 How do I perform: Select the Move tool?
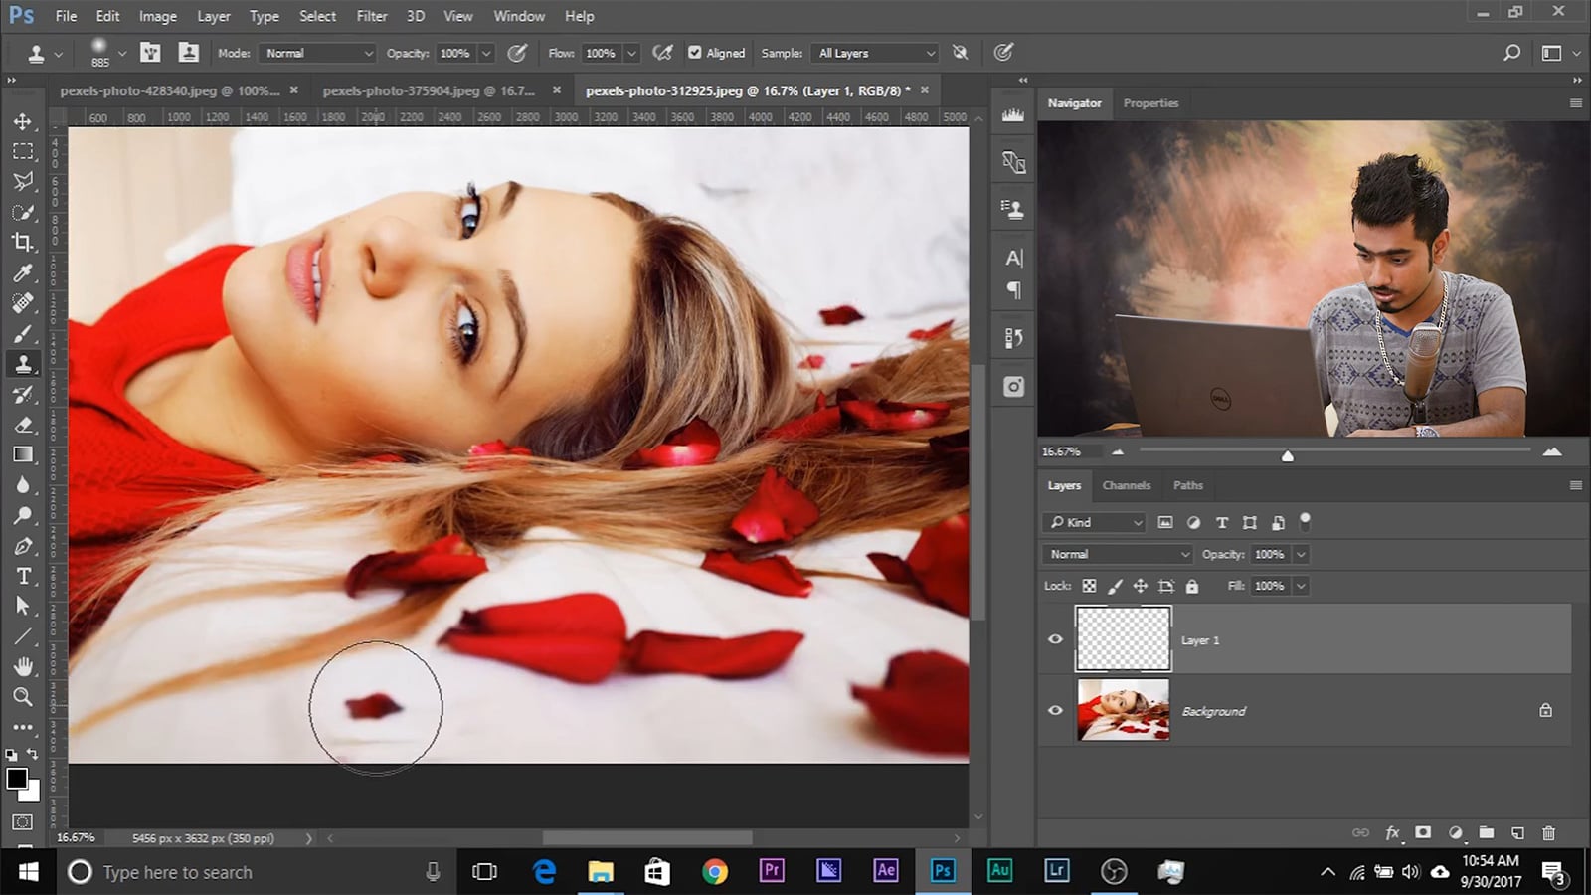click(x=23, y=121)
